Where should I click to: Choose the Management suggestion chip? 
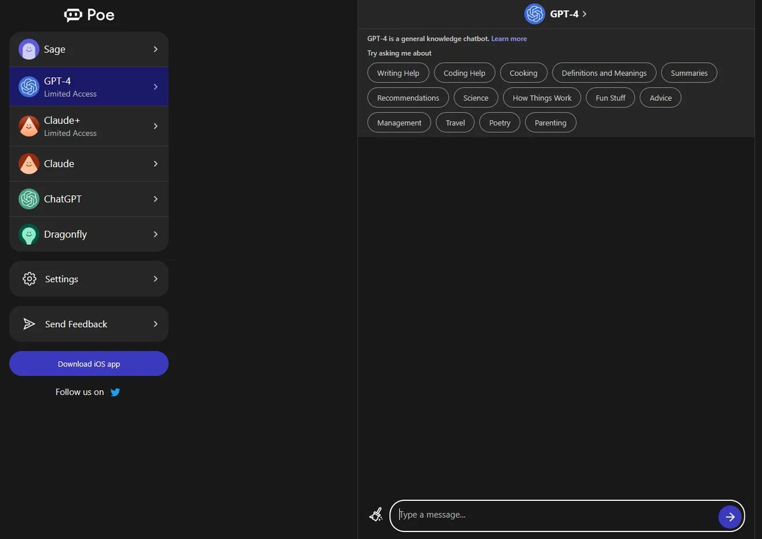[399, 122]
